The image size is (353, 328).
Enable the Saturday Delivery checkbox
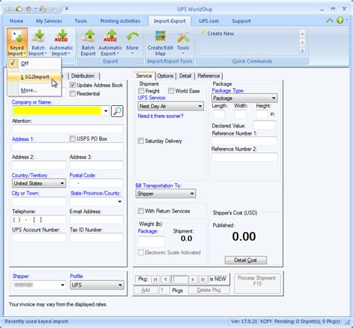[x=141, y=141]
